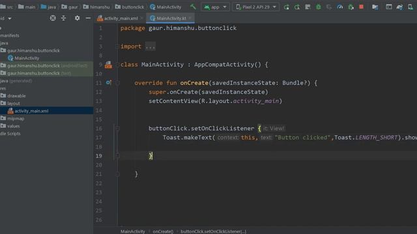Click the Project Structure folder icon in toolbar

375,7
